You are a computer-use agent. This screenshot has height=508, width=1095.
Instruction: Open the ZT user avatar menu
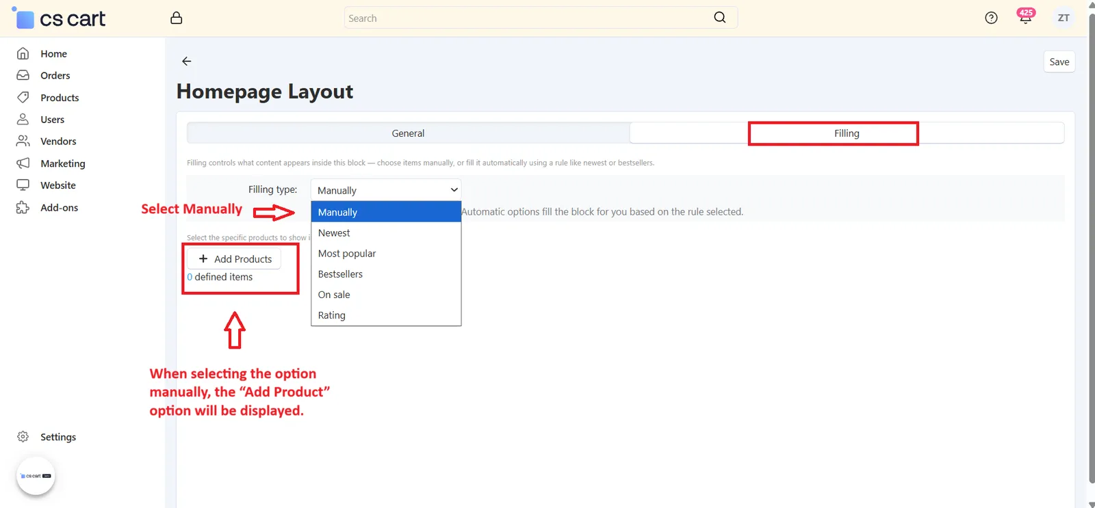point(1064,18)
